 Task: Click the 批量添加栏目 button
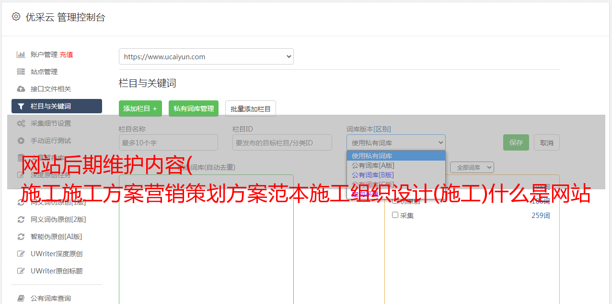coord(251,109)
